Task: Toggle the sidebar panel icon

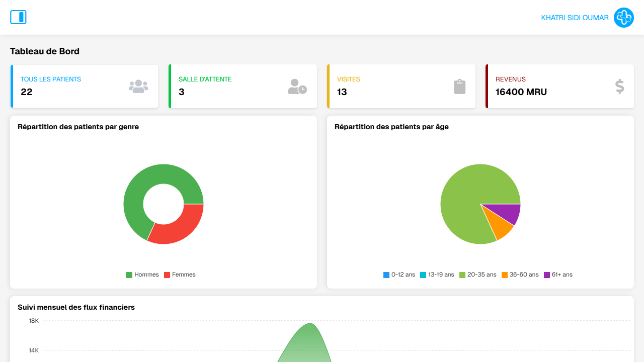Action: coord(18,17)
